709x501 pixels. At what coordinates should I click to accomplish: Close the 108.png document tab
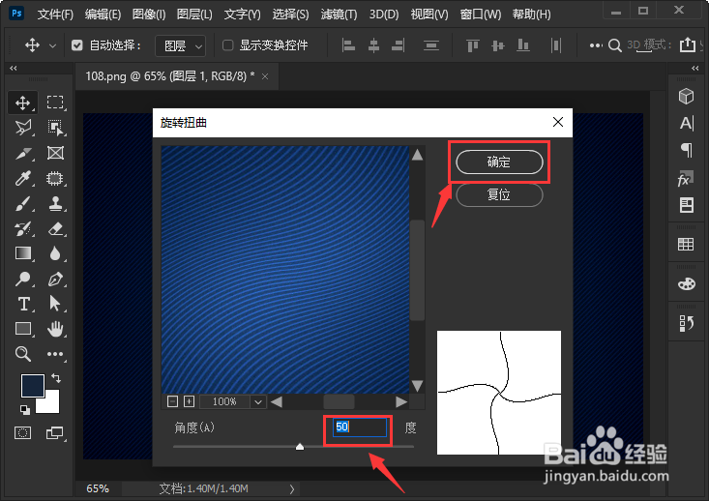click(x=265, y=76)
